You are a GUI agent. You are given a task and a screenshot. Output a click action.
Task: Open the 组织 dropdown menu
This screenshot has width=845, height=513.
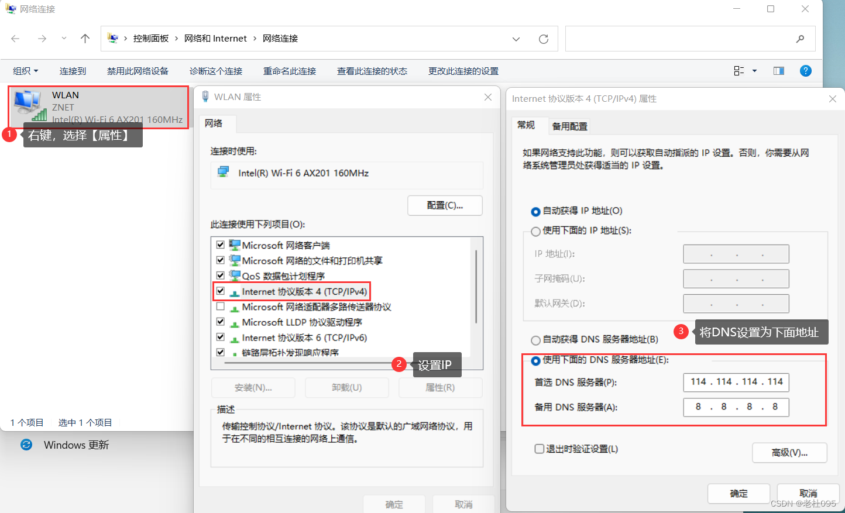[x=26, y=71]
